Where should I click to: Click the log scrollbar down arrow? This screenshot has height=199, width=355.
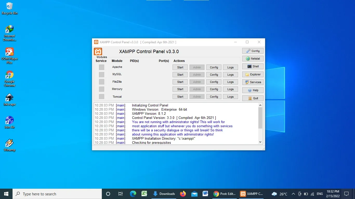coord(260,142)
